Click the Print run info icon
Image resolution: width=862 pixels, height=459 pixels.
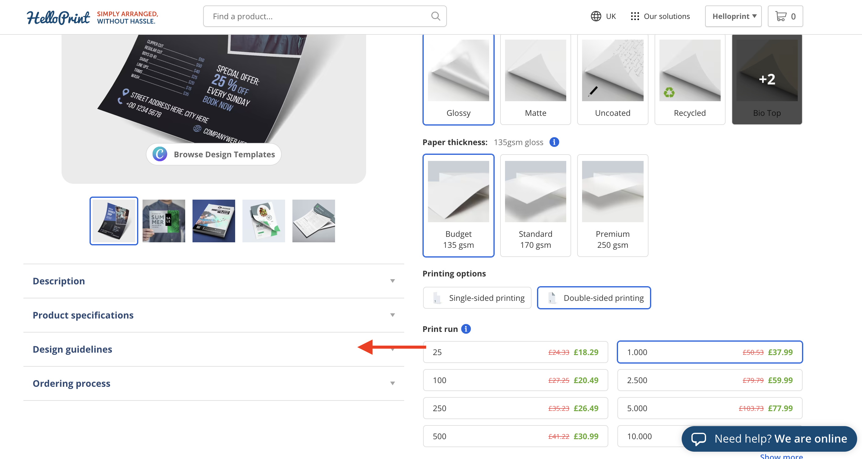[x=466, y=329]
